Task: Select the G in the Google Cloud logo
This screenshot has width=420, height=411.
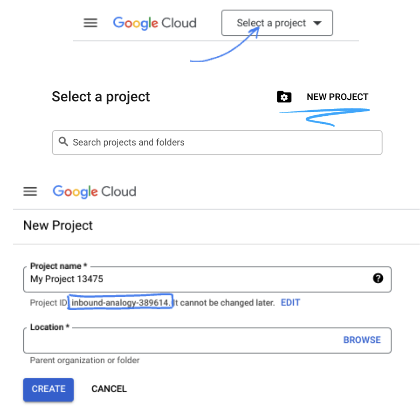Action: coord(118,23)
